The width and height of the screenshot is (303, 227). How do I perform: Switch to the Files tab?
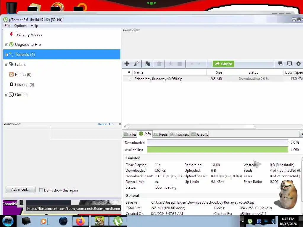tap(130, 134)
